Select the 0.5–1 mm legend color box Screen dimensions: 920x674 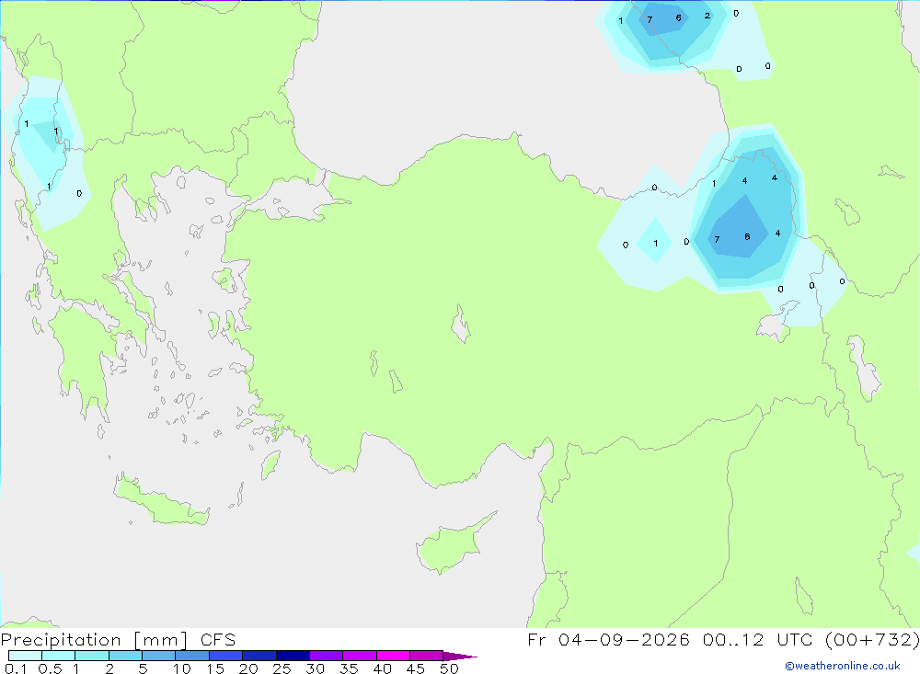tap(59, 656)
